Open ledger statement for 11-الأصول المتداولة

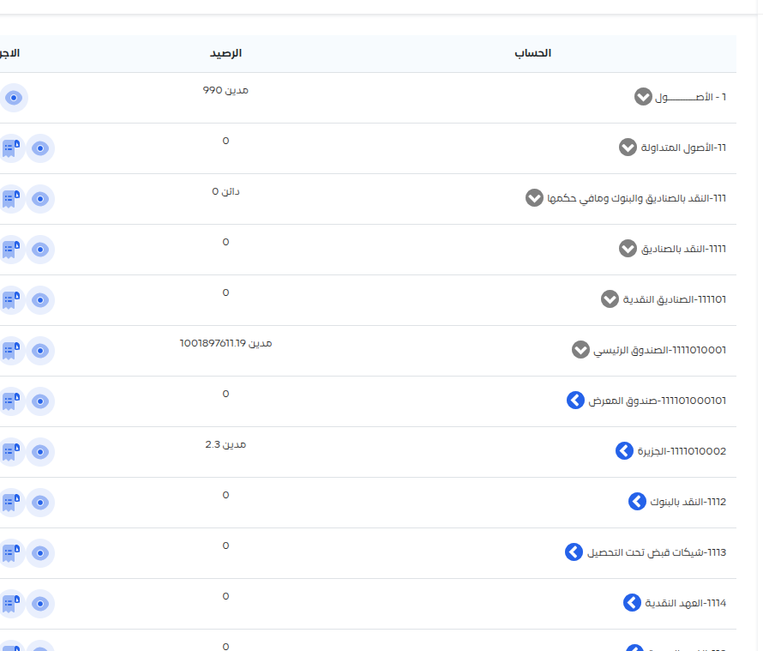click(10, 148)
